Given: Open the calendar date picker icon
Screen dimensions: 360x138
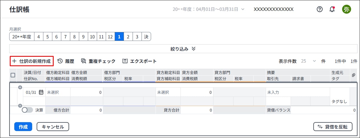Looking at the screenshot, I should 41,92.
